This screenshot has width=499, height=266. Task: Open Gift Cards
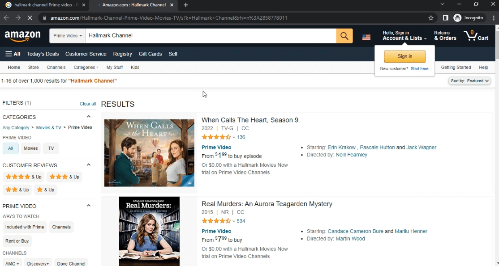coord(150,54)
